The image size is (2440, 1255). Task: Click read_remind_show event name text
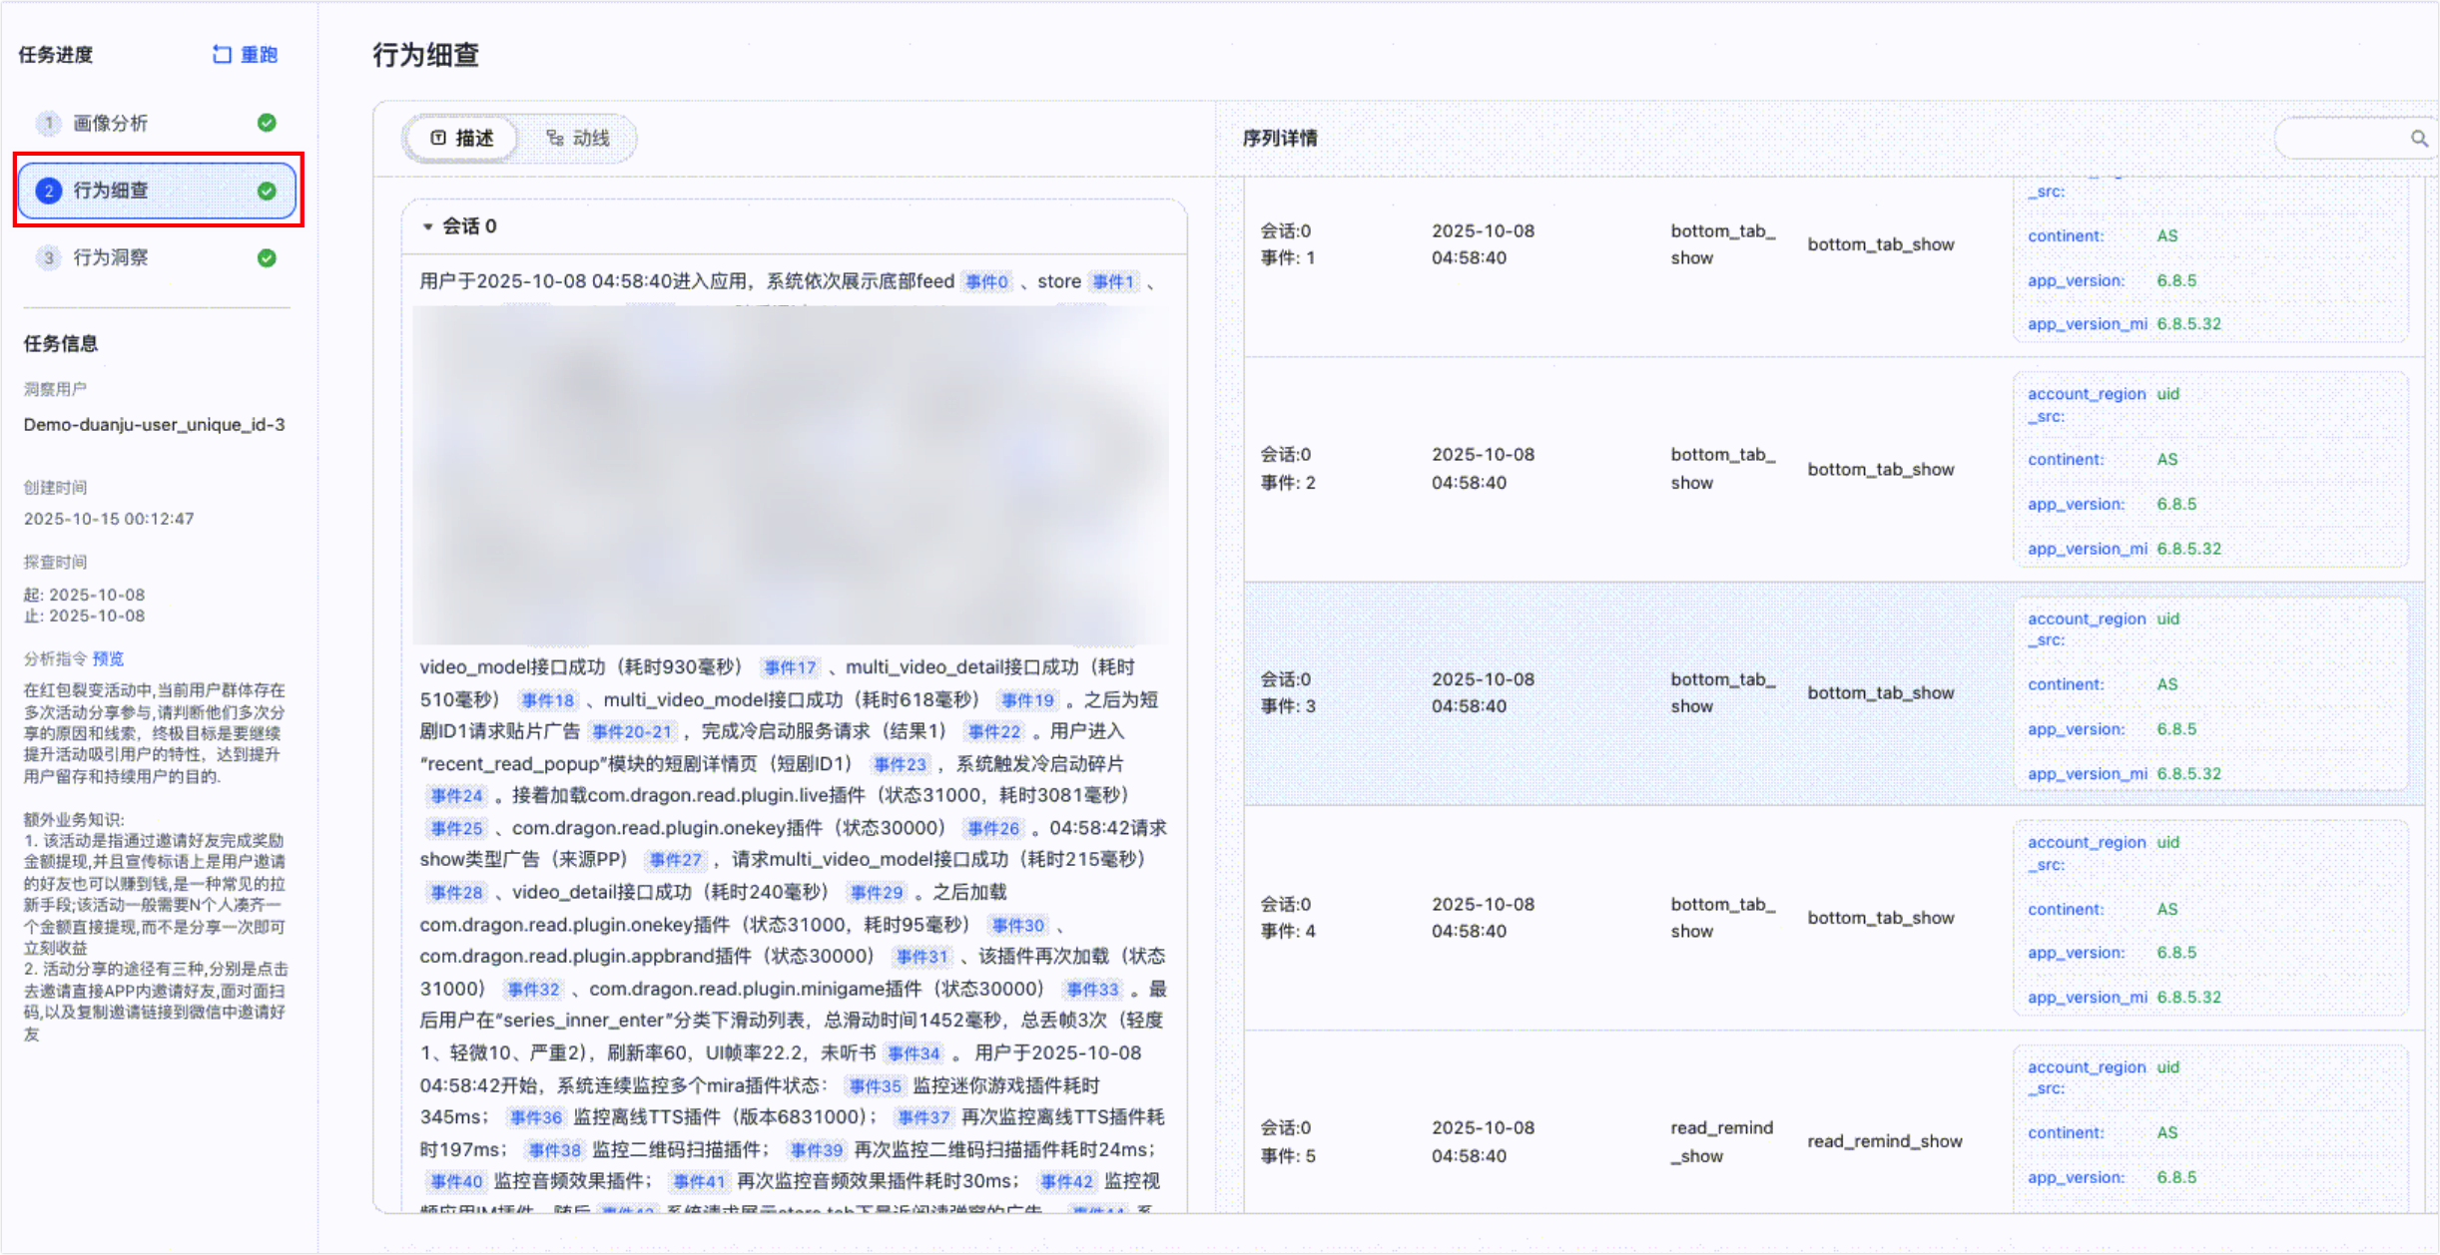pyautogui.click(x=1884, y=1141)
